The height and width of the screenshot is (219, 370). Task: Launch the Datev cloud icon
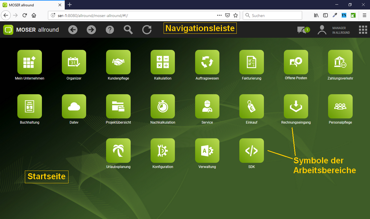pos(74,106)
